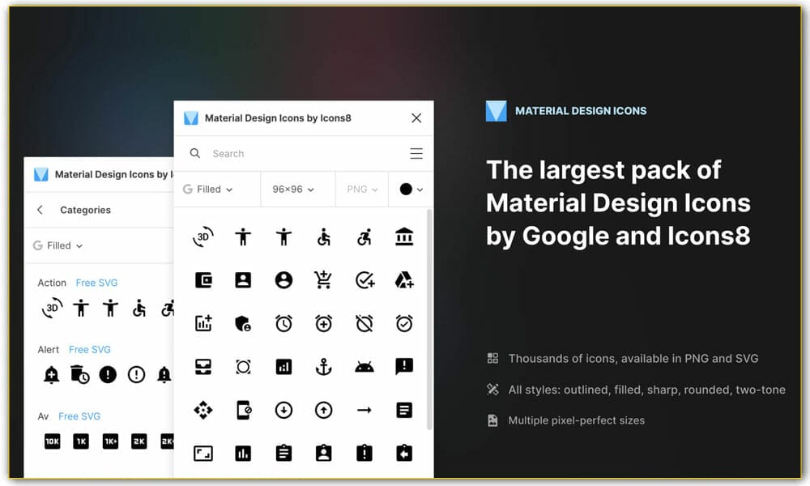Pick the aspect ratio rectangle icon
The width and height of the screenshot is (810, 486).
coord(203,454)
